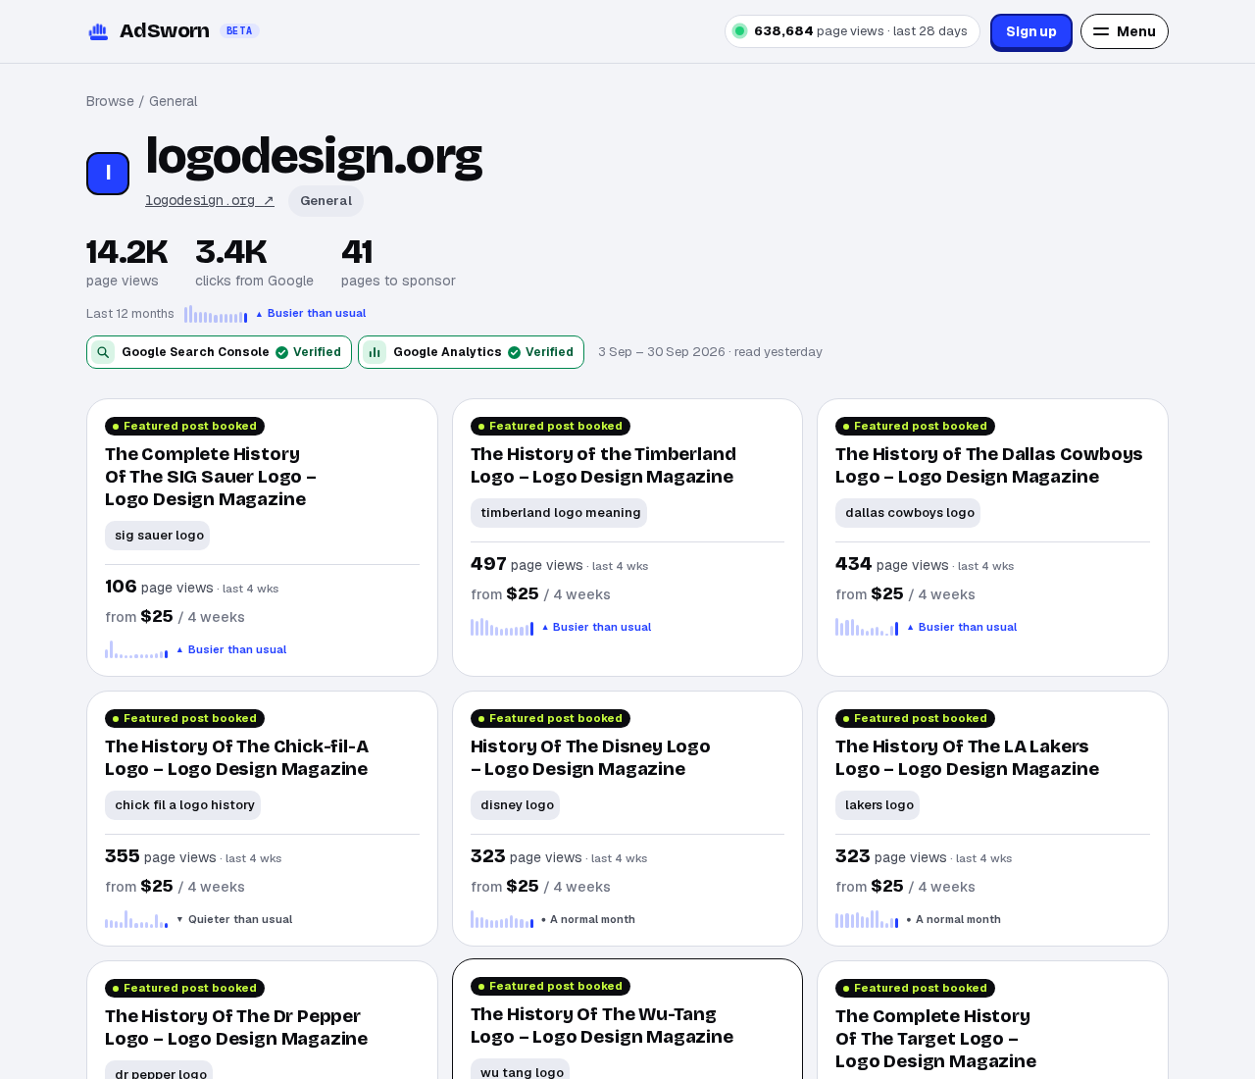Click the 14.2K page views stat
1255x1079 pixels.
pyautogui.click(x=126, y=262)
